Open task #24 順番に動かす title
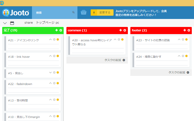Screen dimensions: 194x121 [149, 57]
